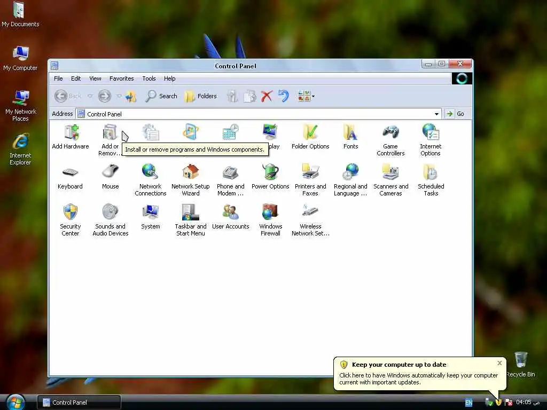The height and width of the screenshot is (410, 547).
Task: Click the Copy To toolbar icon
Action: click(x=249, y=96)
